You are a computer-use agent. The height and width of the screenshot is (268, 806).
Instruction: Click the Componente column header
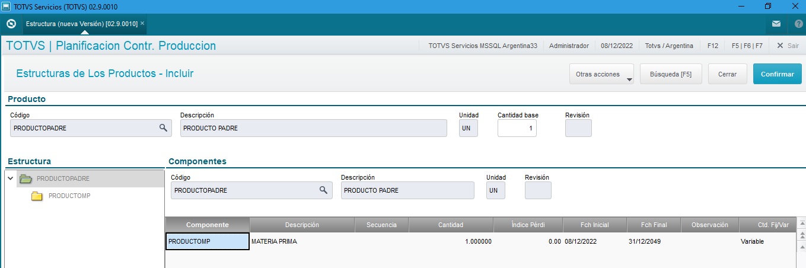click(207, 225)
